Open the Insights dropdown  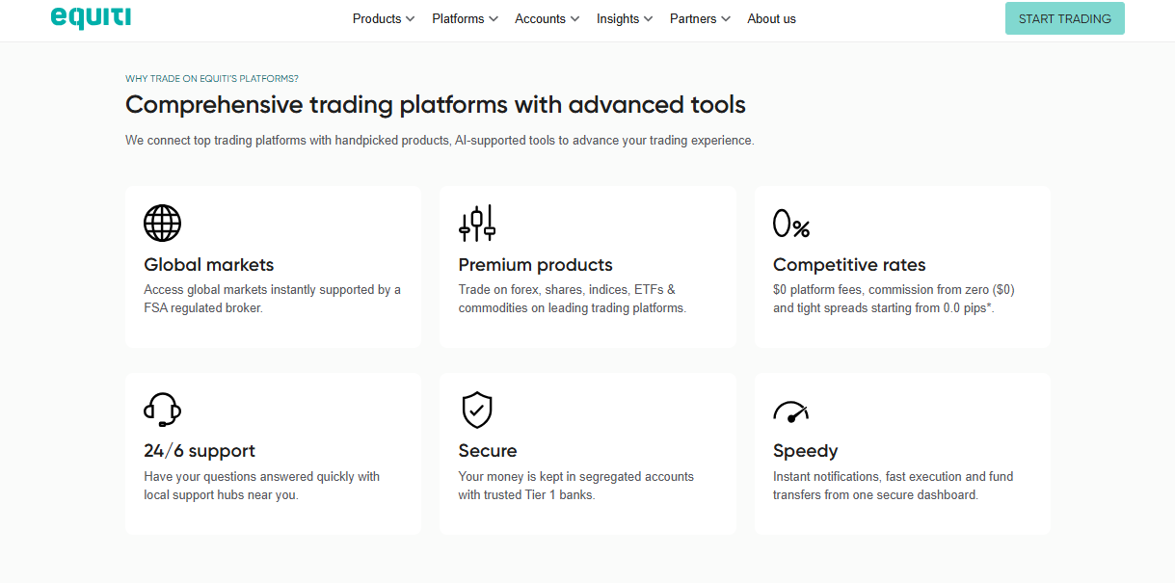point(624,18)
